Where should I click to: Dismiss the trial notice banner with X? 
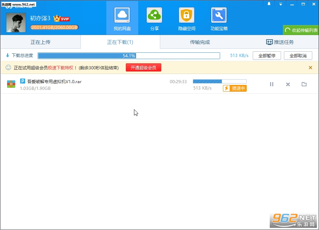(310, 68)
